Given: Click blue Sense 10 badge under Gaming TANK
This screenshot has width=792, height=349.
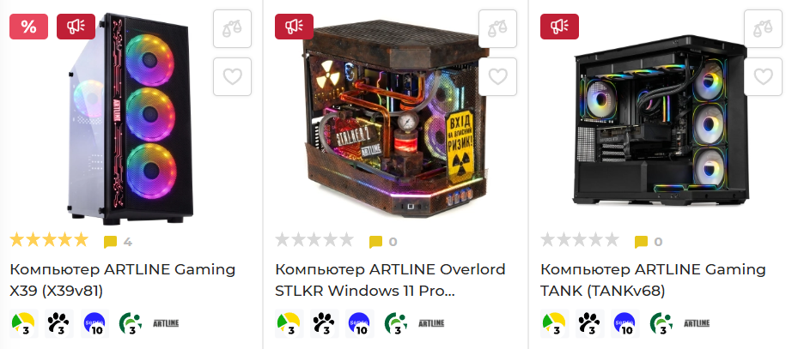Looking at the screenshot, I should [x=624, y=323].
